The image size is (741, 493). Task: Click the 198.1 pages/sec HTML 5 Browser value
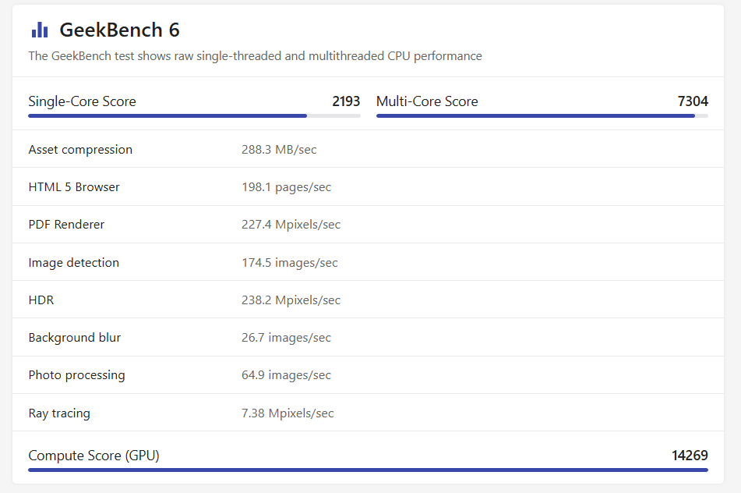[286, 187]
